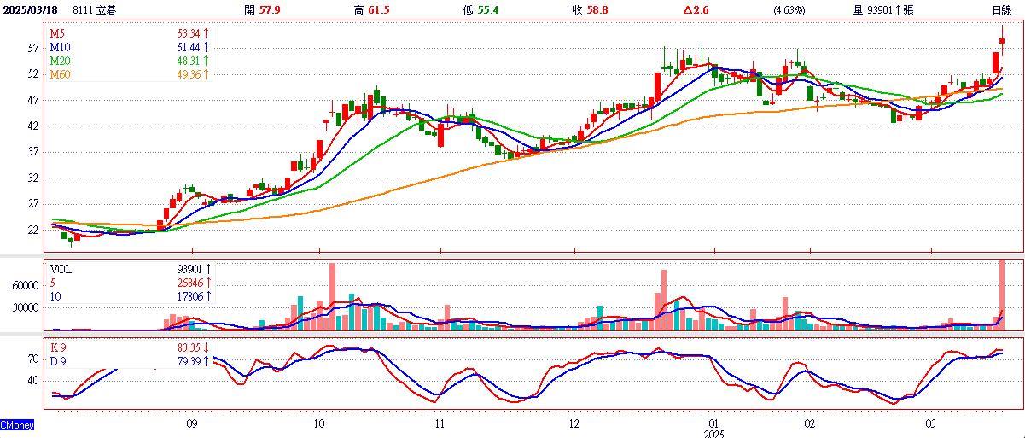
Task: Click the 10 month marker on time axis
Action: click(x=318, y=423)
